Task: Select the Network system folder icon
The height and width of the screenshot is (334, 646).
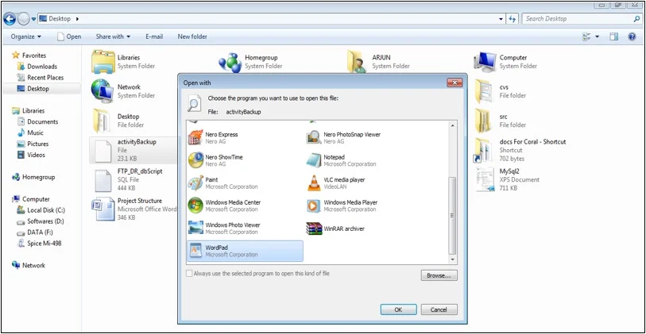Action: [x=103, y=91]
